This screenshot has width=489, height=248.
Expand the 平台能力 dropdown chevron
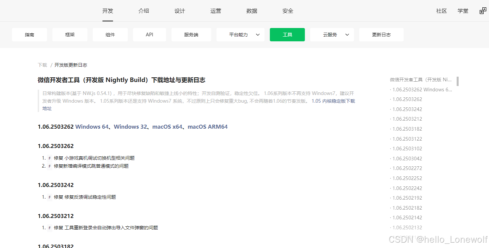[x=258, y=35]
